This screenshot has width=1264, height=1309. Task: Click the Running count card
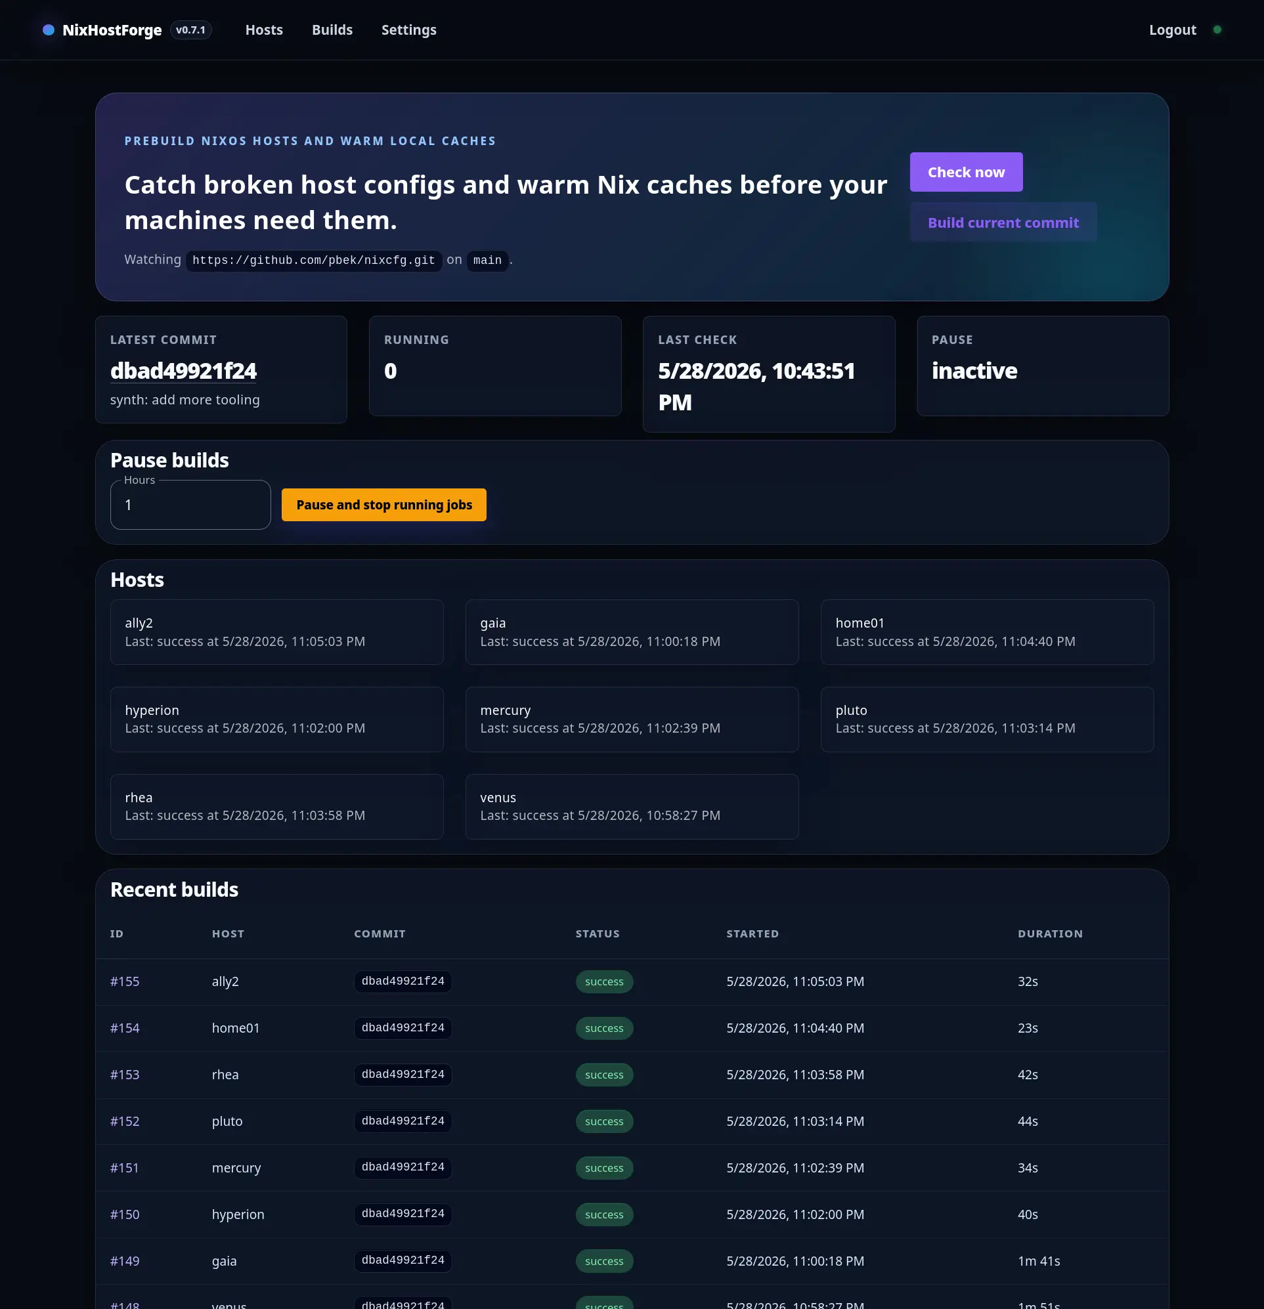tap(495, 366)
